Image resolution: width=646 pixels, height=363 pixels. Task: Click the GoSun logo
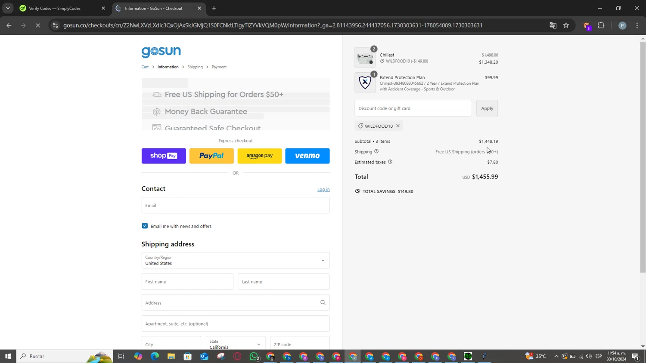[161, 52]
